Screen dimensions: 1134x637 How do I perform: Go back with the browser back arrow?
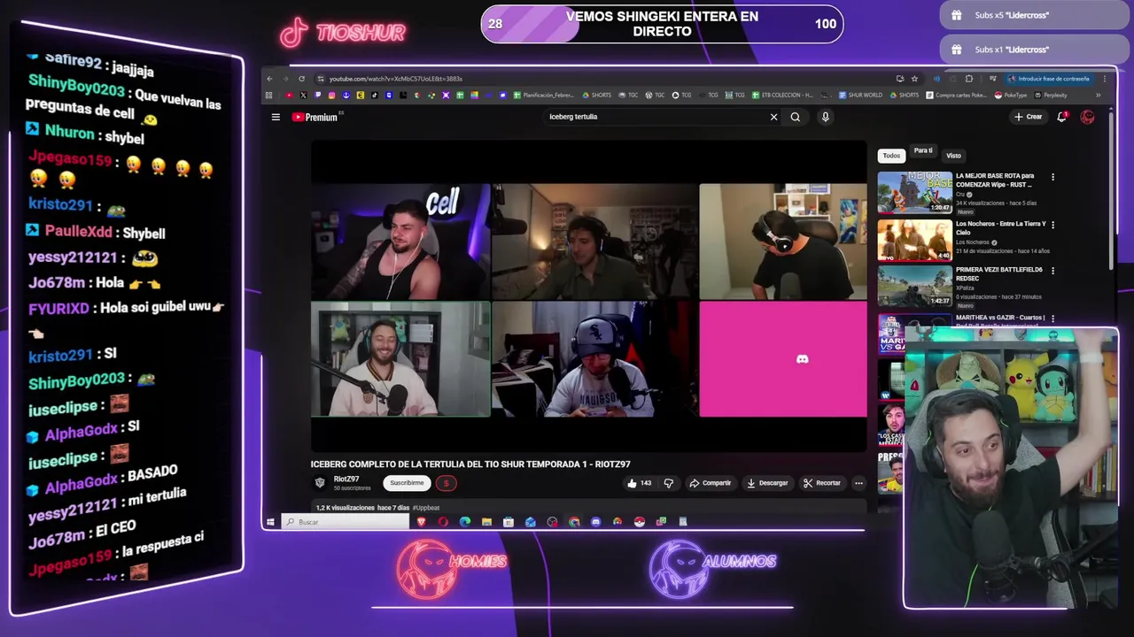point(269,79)
